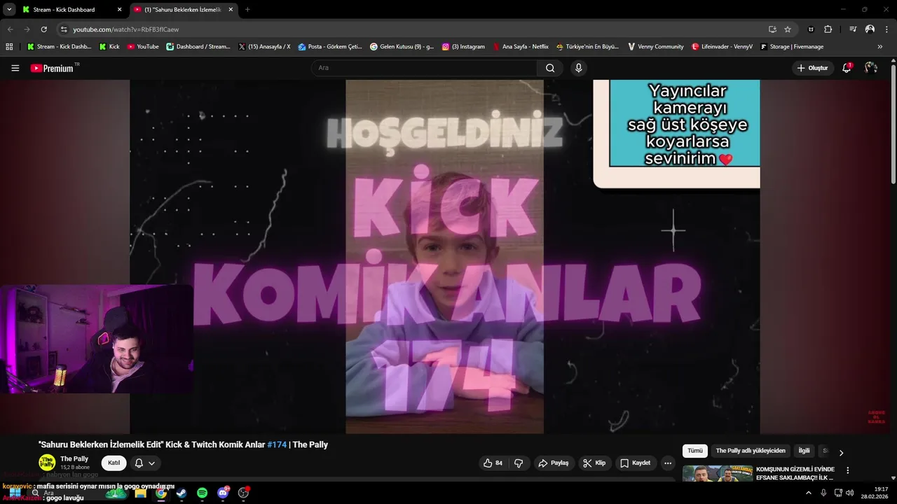
Task: Select The Pally adlı yükleyiciden chip
Action: [x=751, y=451]
